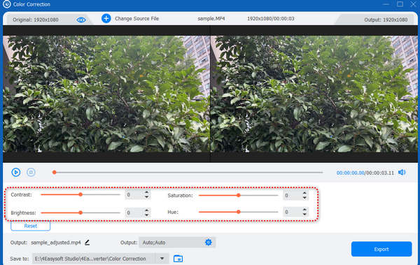Image resolution: width=420 pixels, height=265 pixels.
Task: Click the Reset button
Action: pyautogui.click(x=31, y=226)
